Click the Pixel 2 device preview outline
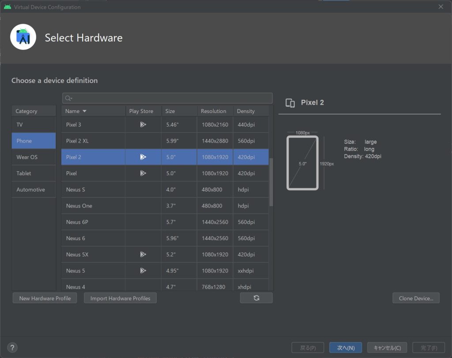Viewport: 452px width, 358px height. 302,163
